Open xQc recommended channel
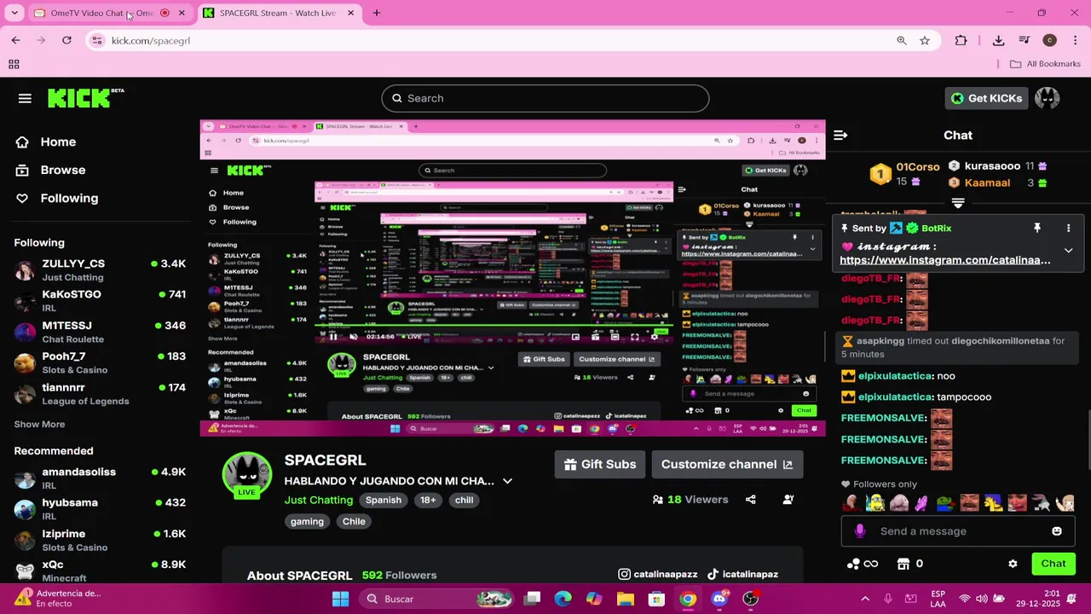This screenshot has height=614, width=1091. (100, 571)
